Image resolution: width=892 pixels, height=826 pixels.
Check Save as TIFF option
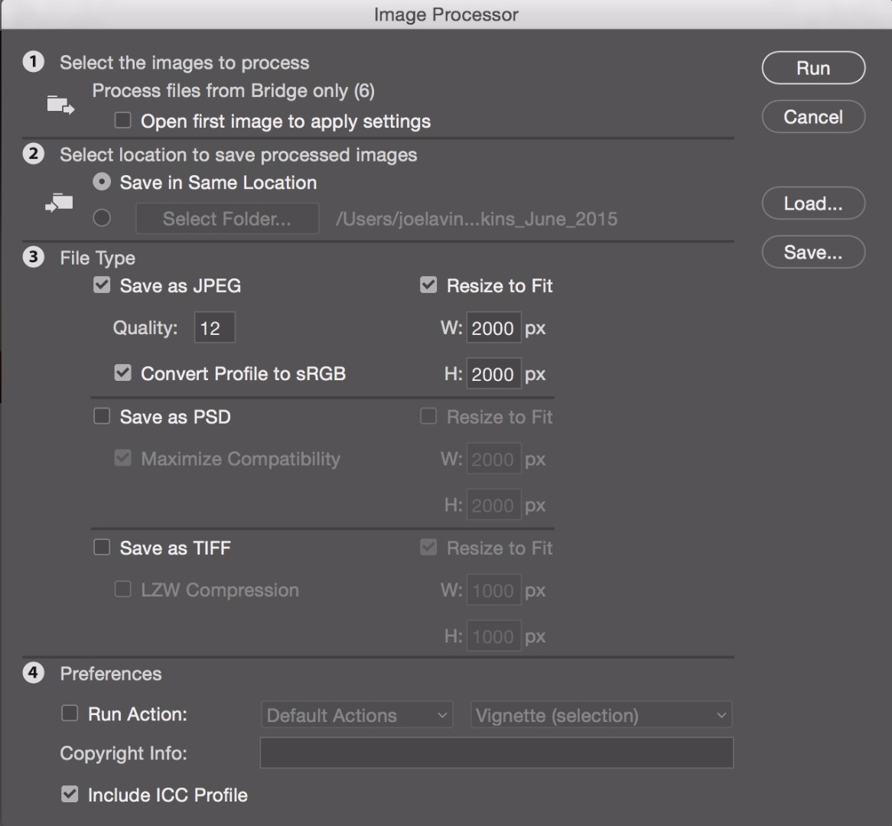click(102, 548)
